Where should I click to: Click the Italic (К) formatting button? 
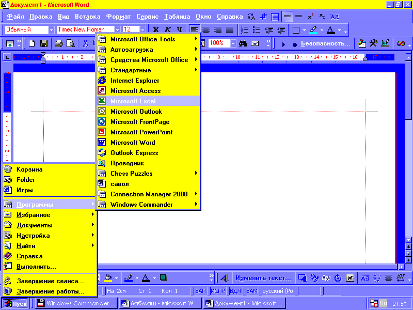coord(167,30)
